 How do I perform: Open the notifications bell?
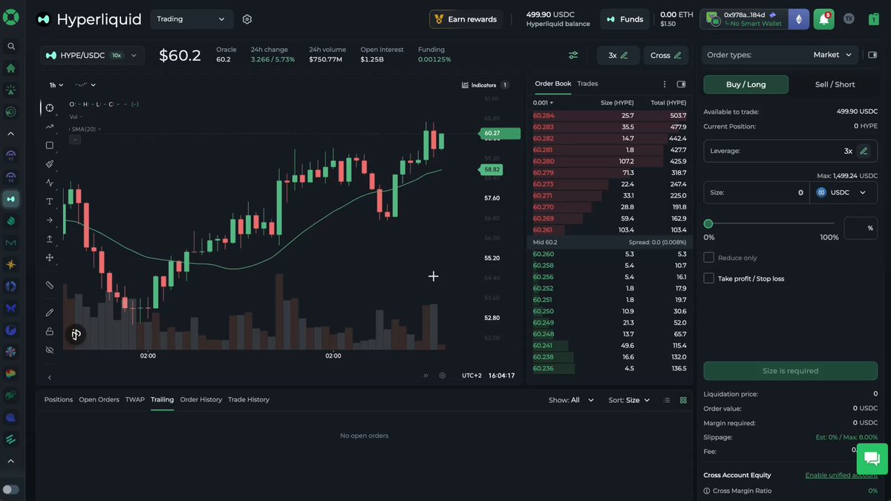pos(824,19)
